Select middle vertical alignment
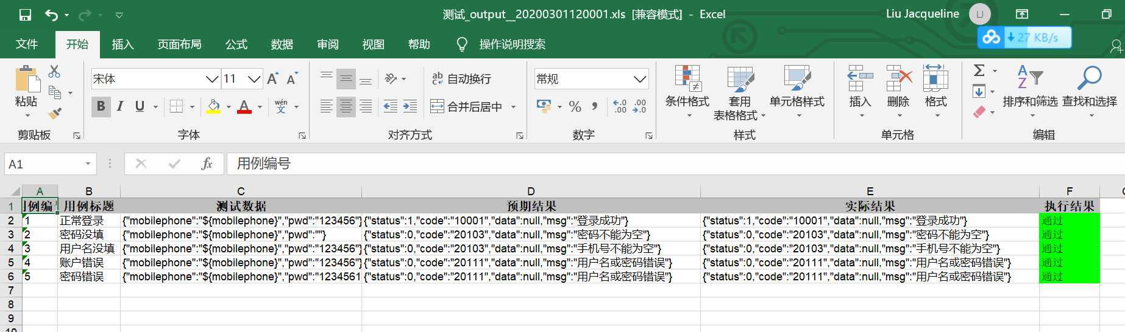The width and height of the screenshot is (1125, 332). (346, 78)
